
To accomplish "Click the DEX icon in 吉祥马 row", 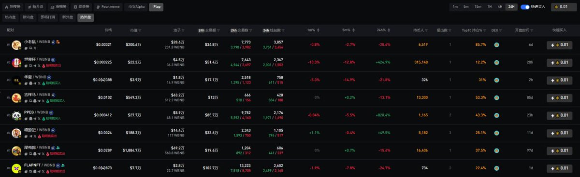I will pos(496,97).
